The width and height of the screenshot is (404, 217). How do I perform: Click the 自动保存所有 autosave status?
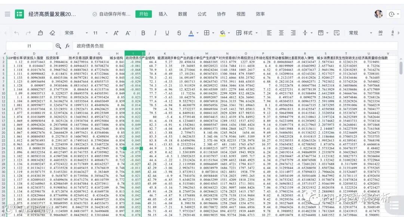[111, 14]
